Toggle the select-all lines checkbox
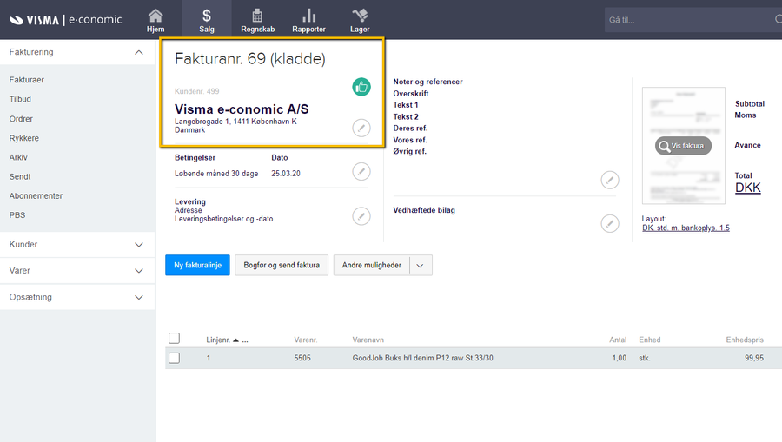782x442 pixels. click(174, 339)
